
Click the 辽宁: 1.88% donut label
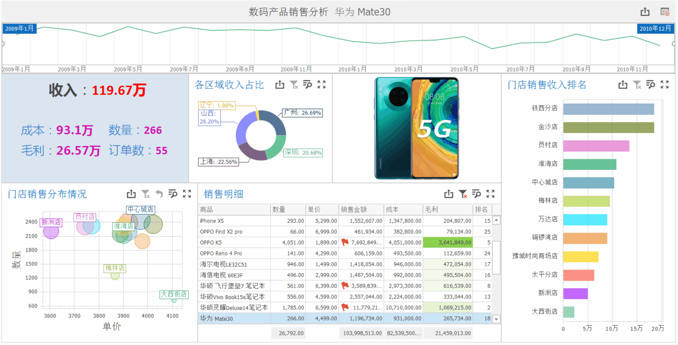217,105
